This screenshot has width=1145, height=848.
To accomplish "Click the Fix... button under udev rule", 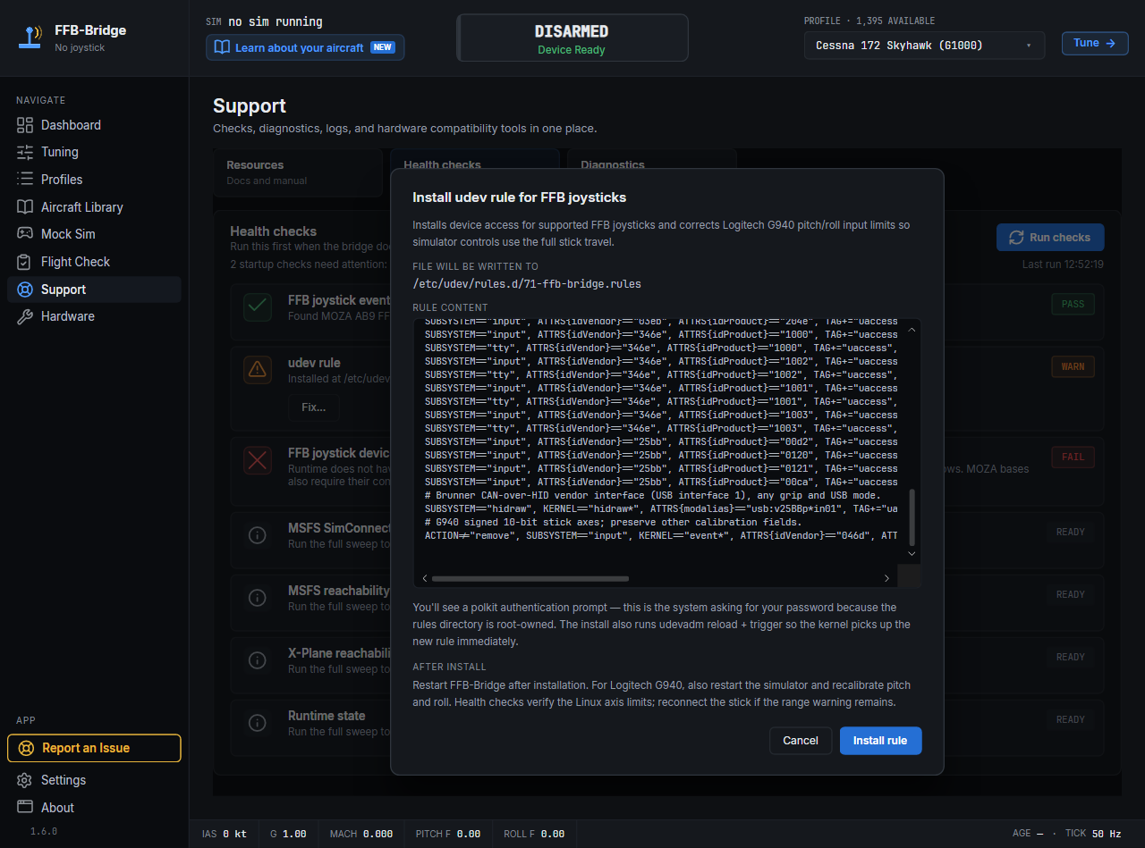I will [313, 407].
